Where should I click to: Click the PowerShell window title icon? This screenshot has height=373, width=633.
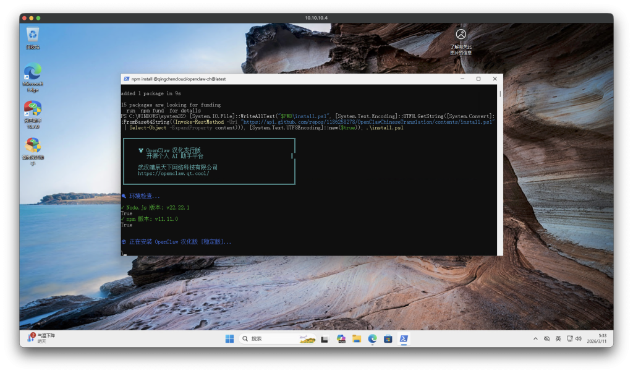[x=127, y=79]
